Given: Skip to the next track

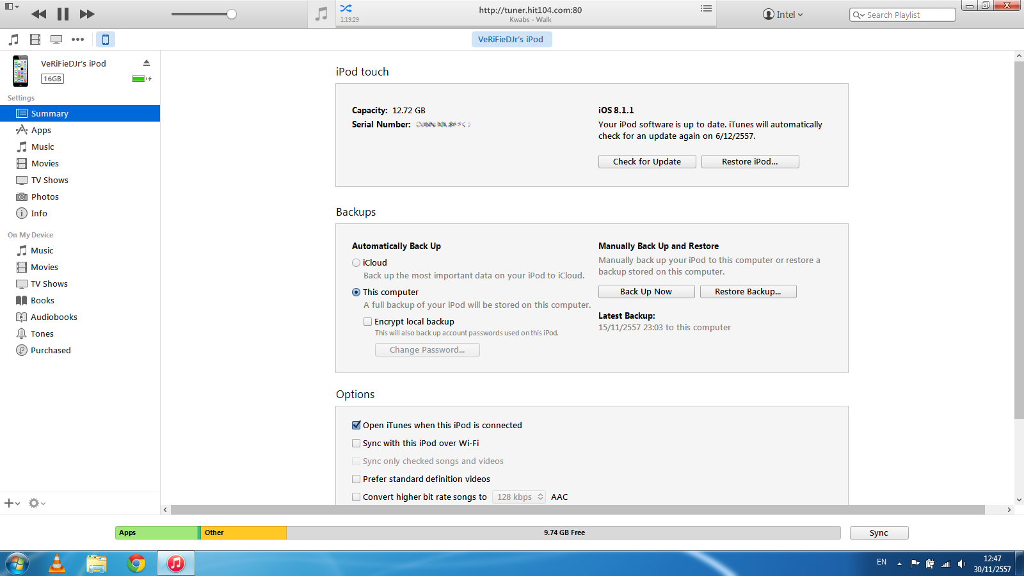Looking at the screenshot, I should pos(87,14).
